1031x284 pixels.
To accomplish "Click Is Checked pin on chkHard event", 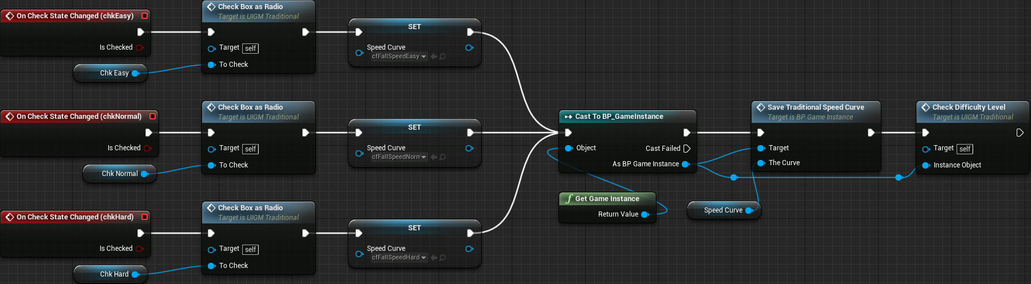I will click(140, 249).
